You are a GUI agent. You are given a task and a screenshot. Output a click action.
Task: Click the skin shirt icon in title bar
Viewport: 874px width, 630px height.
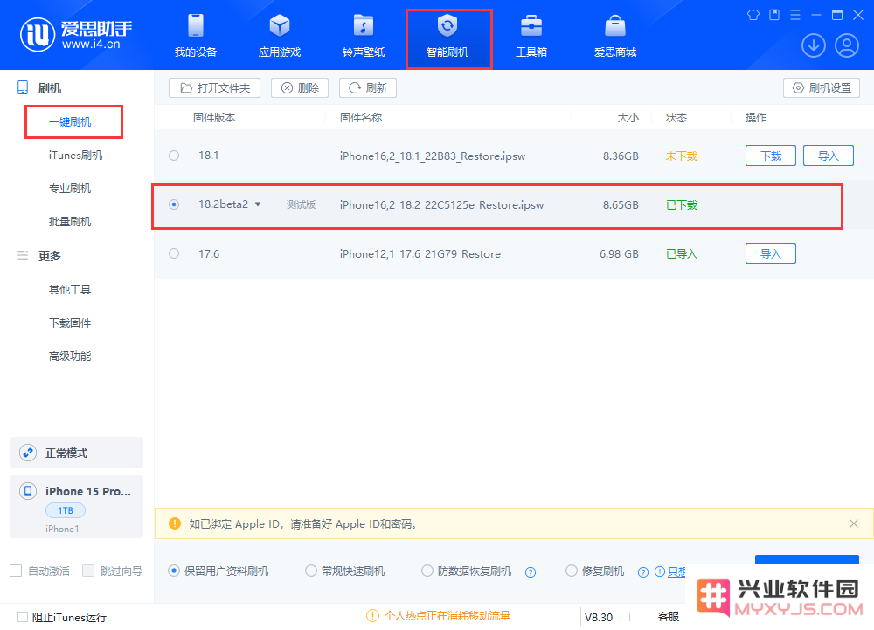753,15
